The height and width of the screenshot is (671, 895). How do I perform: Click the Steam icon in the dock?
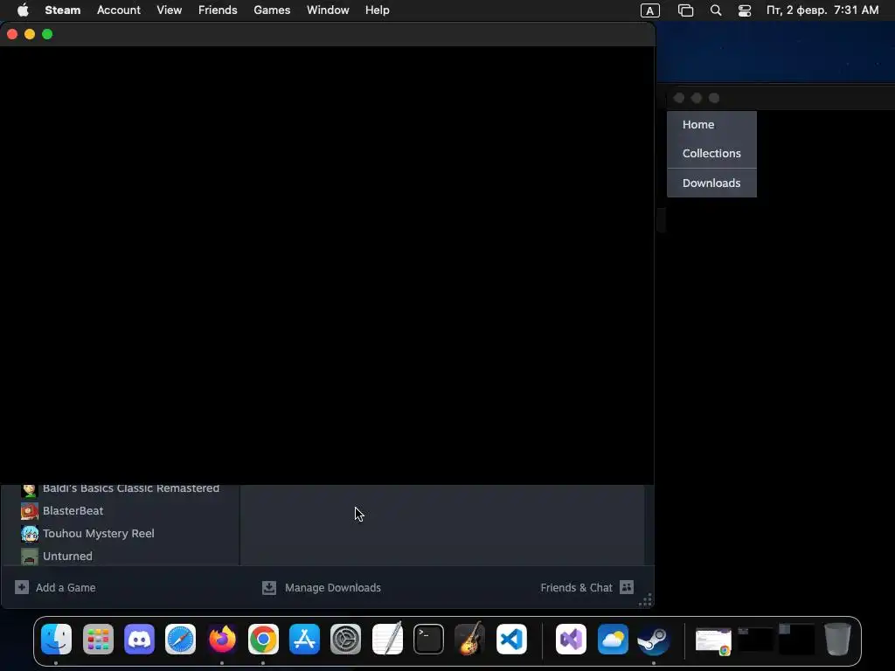(x=654, y=639)
